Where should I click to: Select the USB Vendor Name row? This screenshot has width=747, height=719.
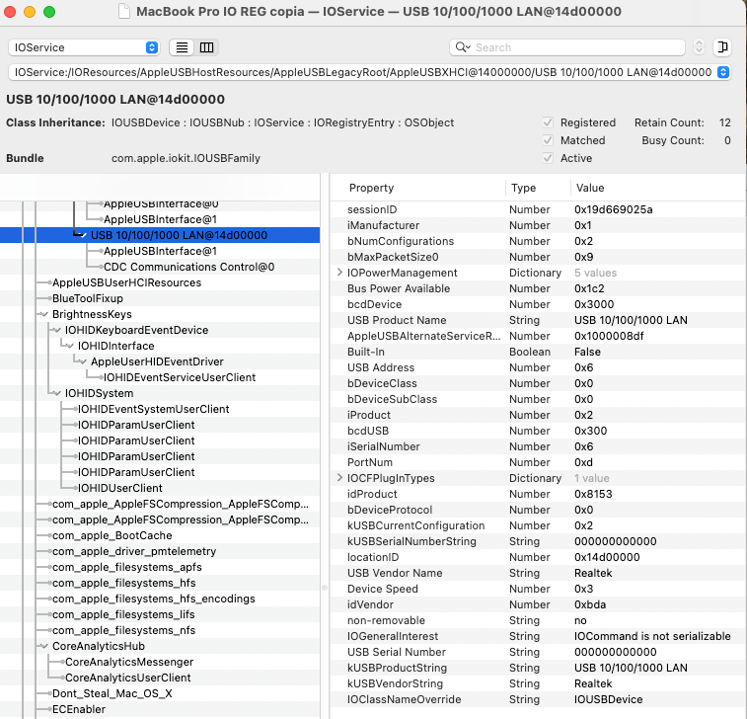click(538, 573)
